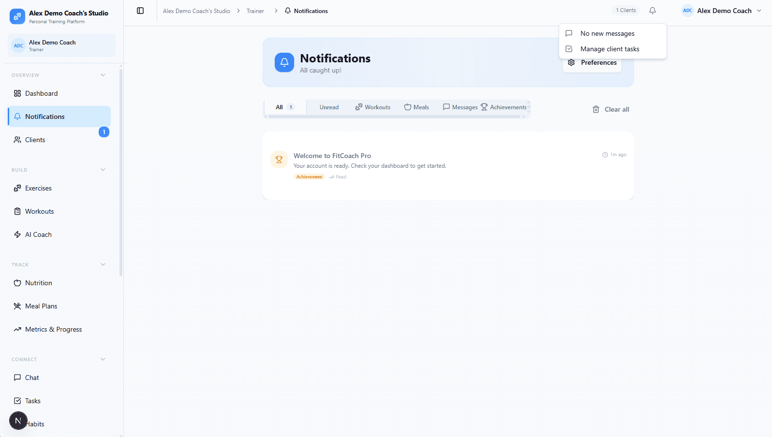Select No new messages menu entry
The width and height of the screenshot is (772, 437).
pyautogui.click(x=613, y=33)
